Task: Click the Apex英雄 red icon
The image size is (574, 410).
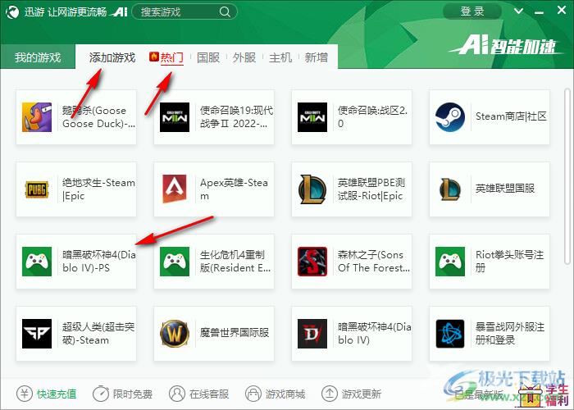Action: [x=175, y=189]
